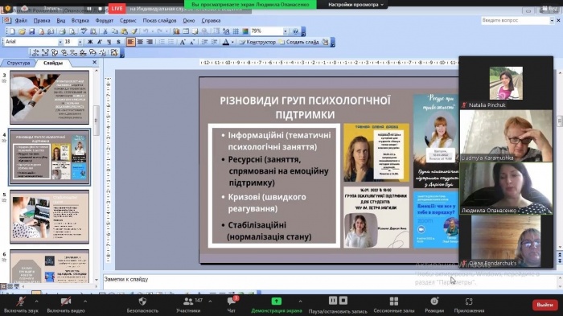563x316 pixels.
Task: Open the zoom percentage dropdown showing 79%
Action: [285, 31]
